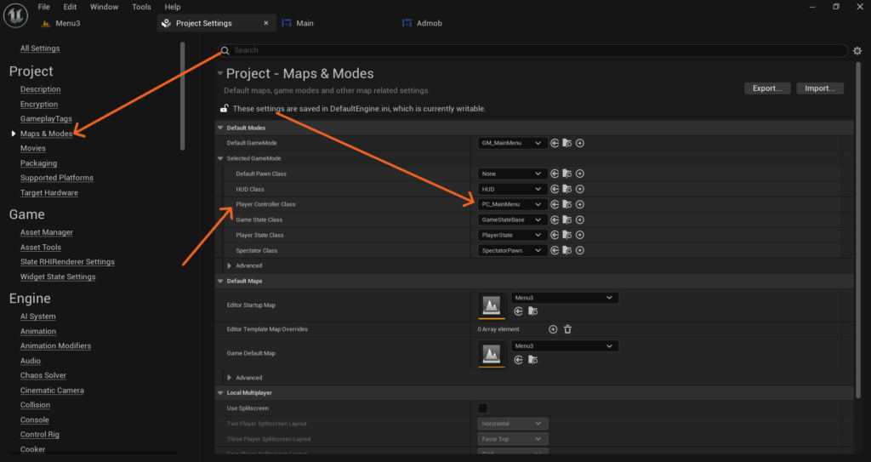
Task: Create new class plus icon for Default GameMode
Action: [x=580, y=144]
